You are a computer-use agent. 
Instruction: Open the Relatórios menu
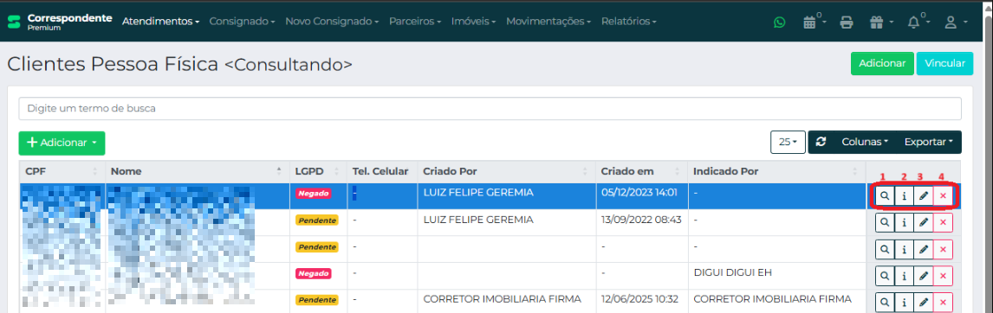[x=629, y=22]
